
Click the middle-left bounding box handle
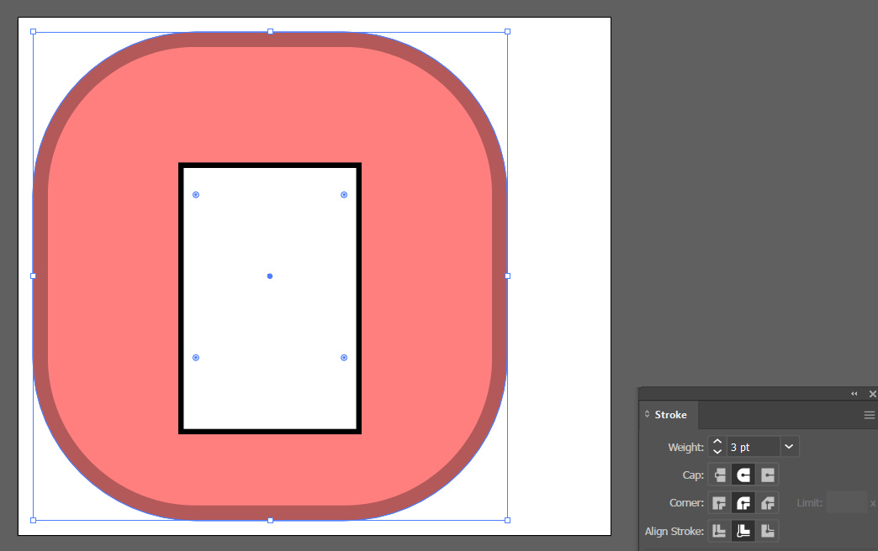coord(33,275)
